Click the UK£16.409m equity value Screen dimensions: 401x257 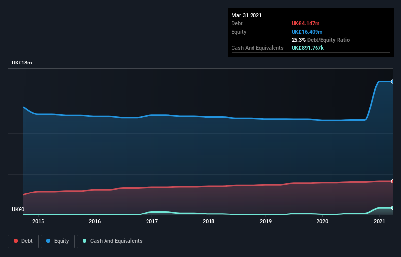(307, 32)
